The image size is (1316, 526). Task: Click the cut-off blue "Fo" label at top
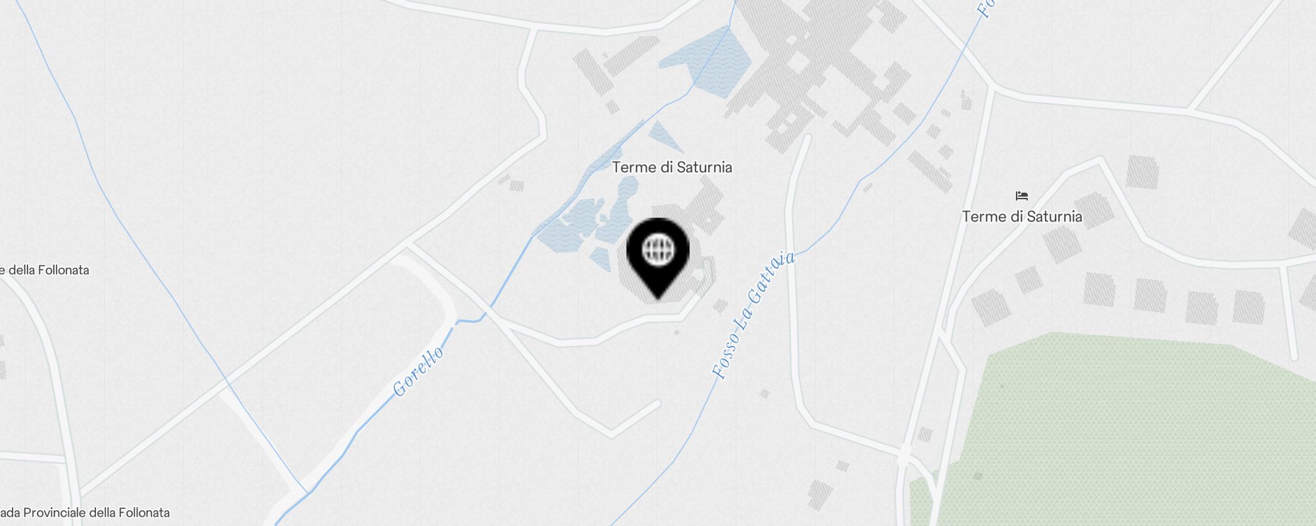tap(985, 8)
